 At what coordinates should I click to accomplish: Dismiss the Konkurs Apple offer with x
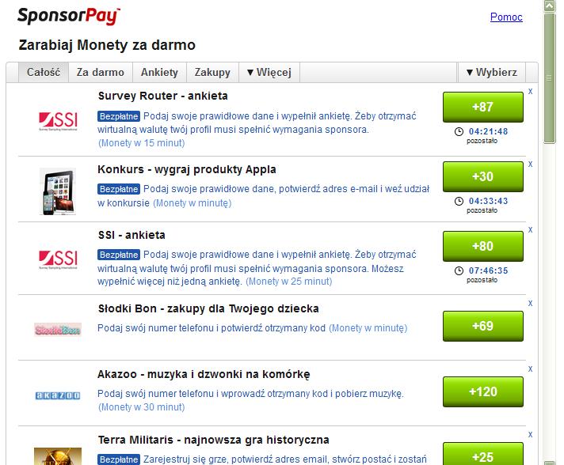(530, 164)
